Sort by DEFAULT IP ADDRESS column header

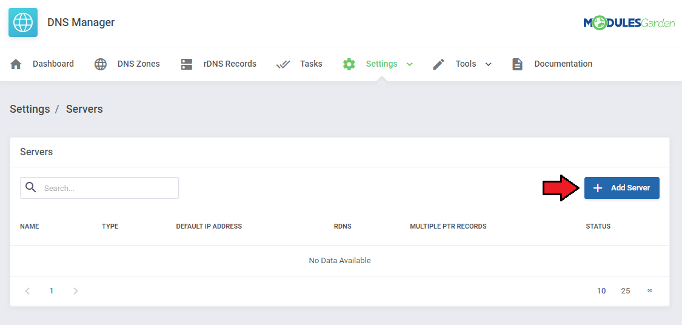(x=209, y=226)
